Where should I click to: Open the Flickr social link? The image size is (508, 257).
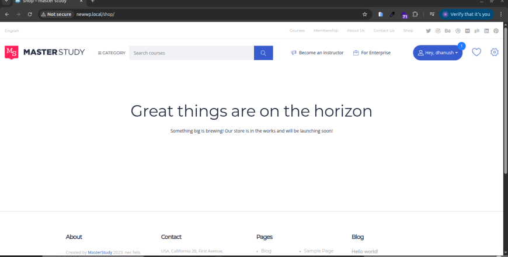click(x=467, y=31)
